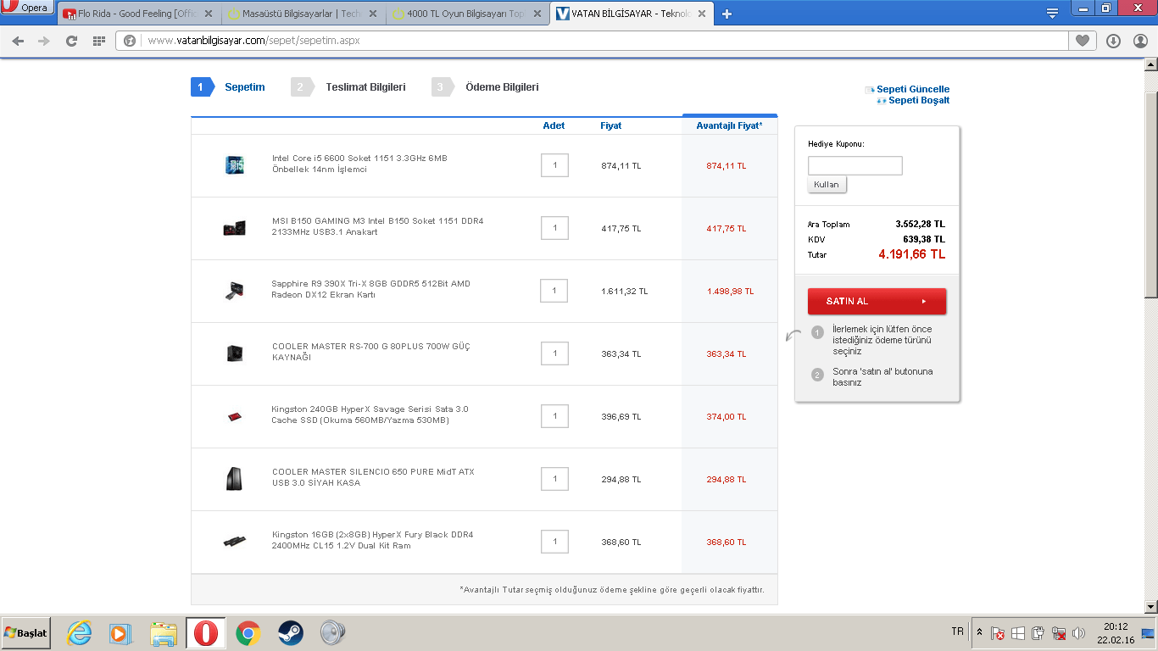Open the COOLER MASTER SILENCIO 650 link
Screen dimensions: 1158x651
(x=373, y=477)
